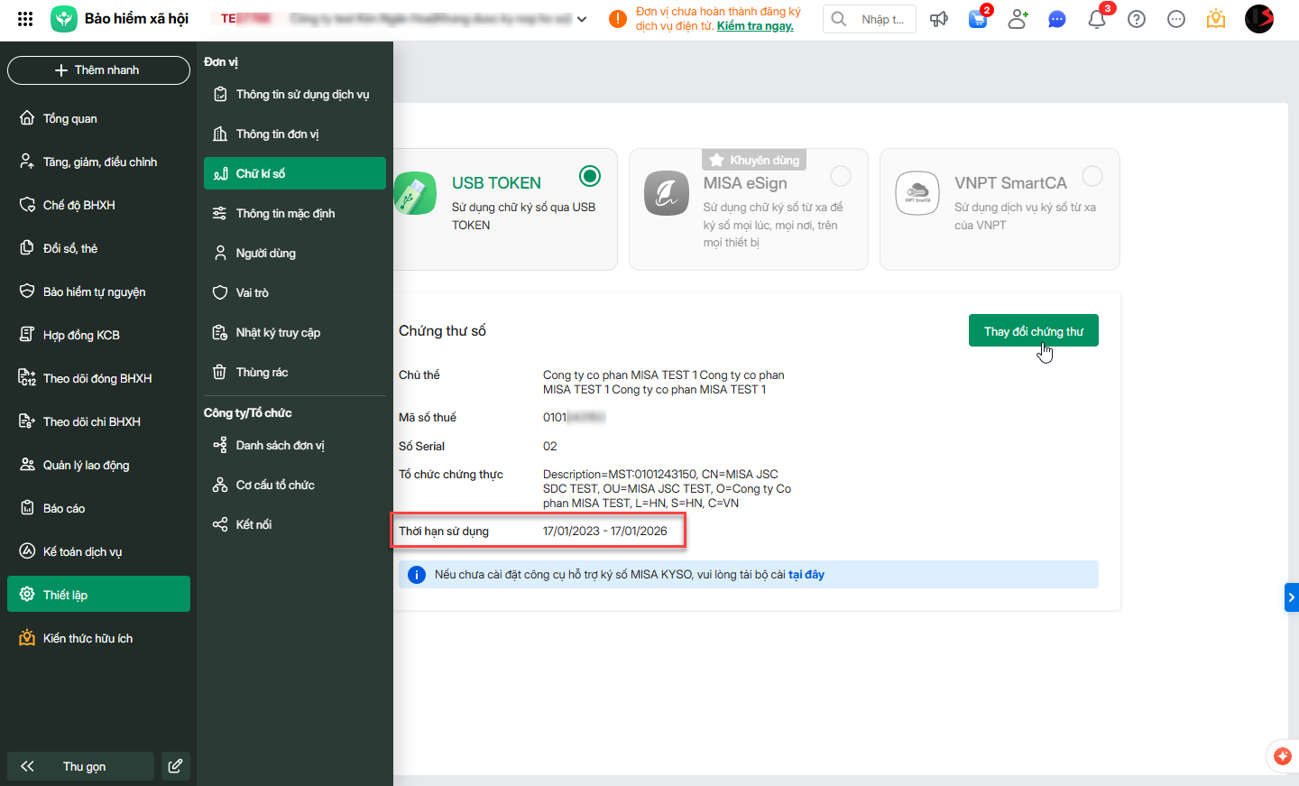Select the VNPT SmartCA radio button
Screen dimensions: 1299x786
(x=1092, y=176)
